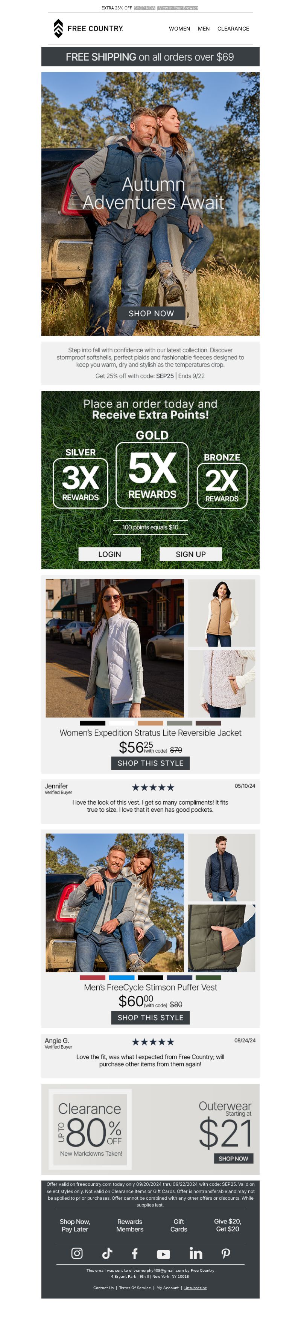Open the WOMEN navigation menu item

(x=179, y=29)
